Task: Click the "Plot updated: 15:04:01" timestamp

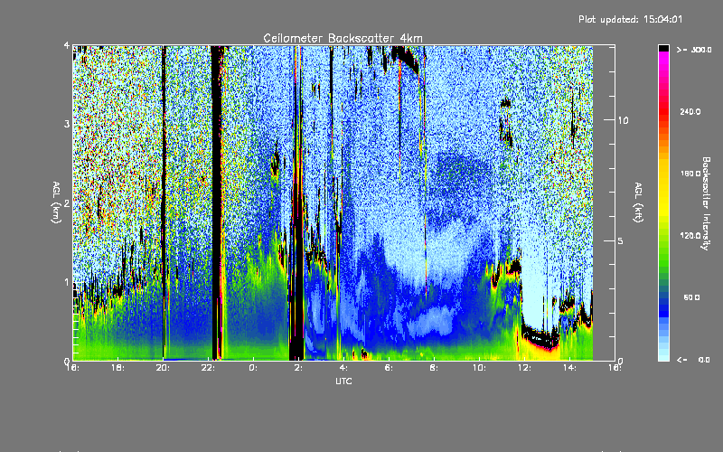Action: [630, 19]
